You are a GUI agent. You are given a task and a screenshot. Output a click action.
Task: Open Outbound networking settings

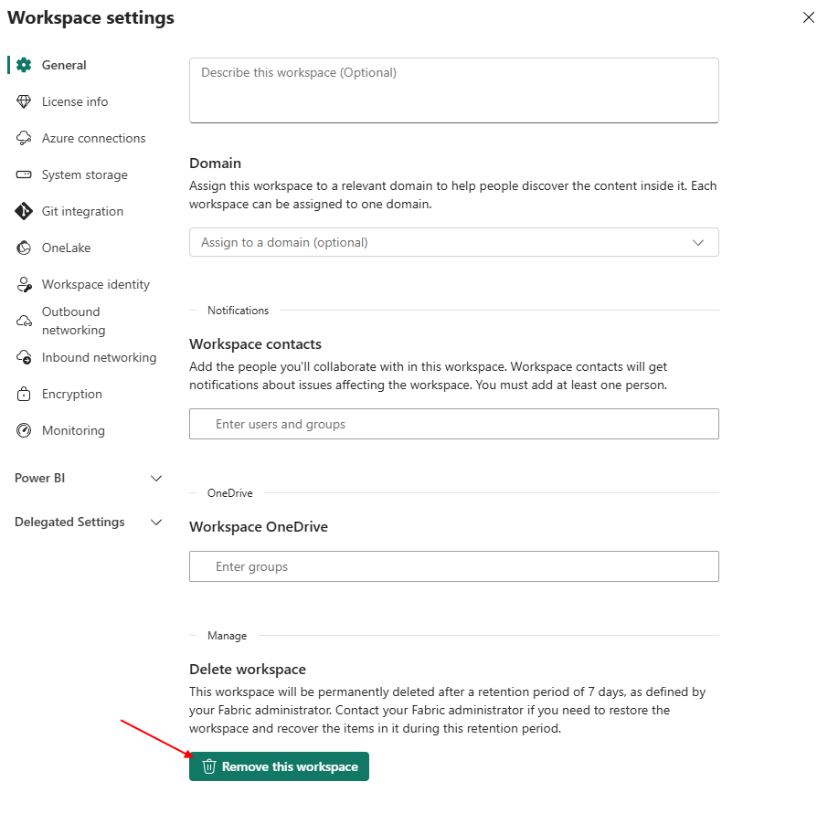[73, 321]
